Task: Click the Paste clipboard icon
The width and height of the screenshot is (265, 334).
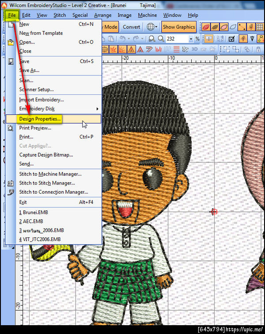Action: point(111,39)
